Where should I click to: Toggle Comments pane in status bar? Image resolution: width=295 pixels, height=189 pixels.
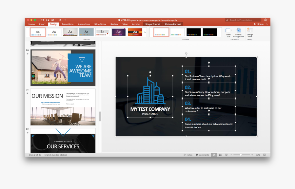point(202,155)
